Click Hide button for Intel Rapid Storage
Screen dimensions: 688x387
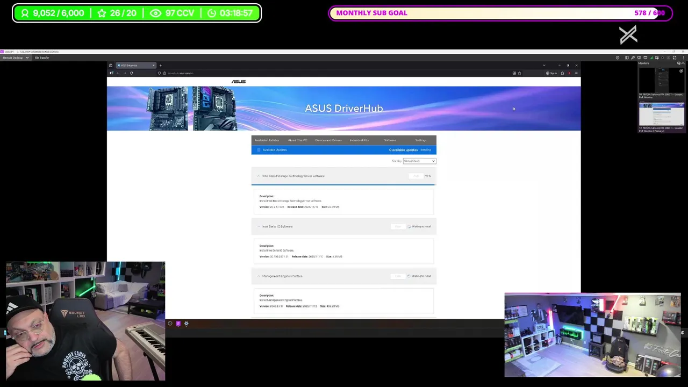416,176
